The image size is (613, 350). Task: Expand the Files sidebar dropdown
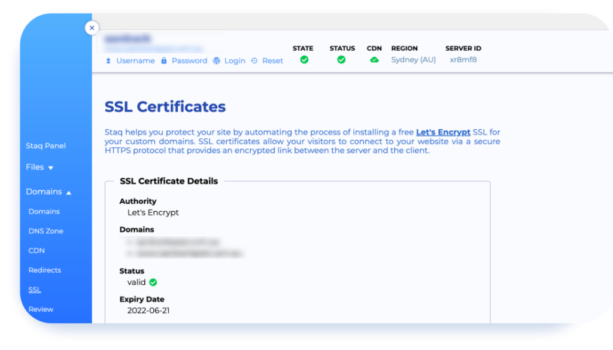[x=39, y=167]
